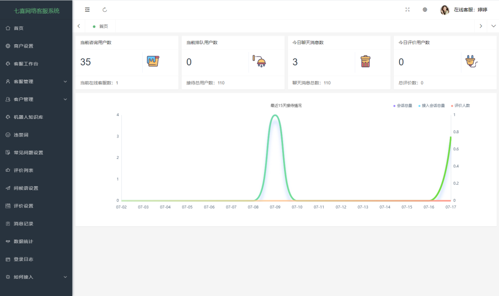
Task: Click the globe language icon
Action: (425, 10)
